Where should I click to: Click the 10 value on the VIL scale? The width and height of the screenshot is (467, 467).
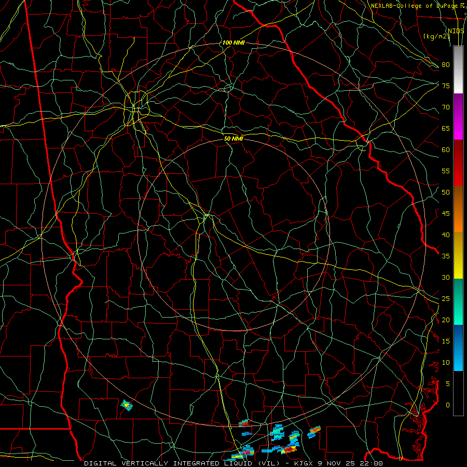(x=446, y=363)
